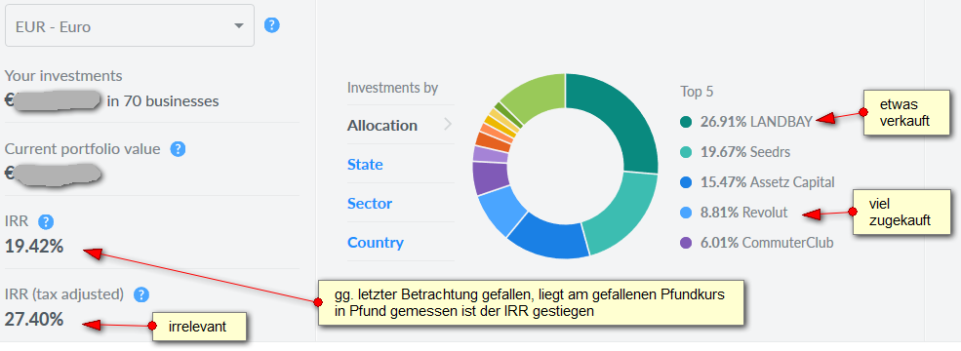Click help icon next to currency selector
Screen dimensions: 961x351
[x=272, y=25]
